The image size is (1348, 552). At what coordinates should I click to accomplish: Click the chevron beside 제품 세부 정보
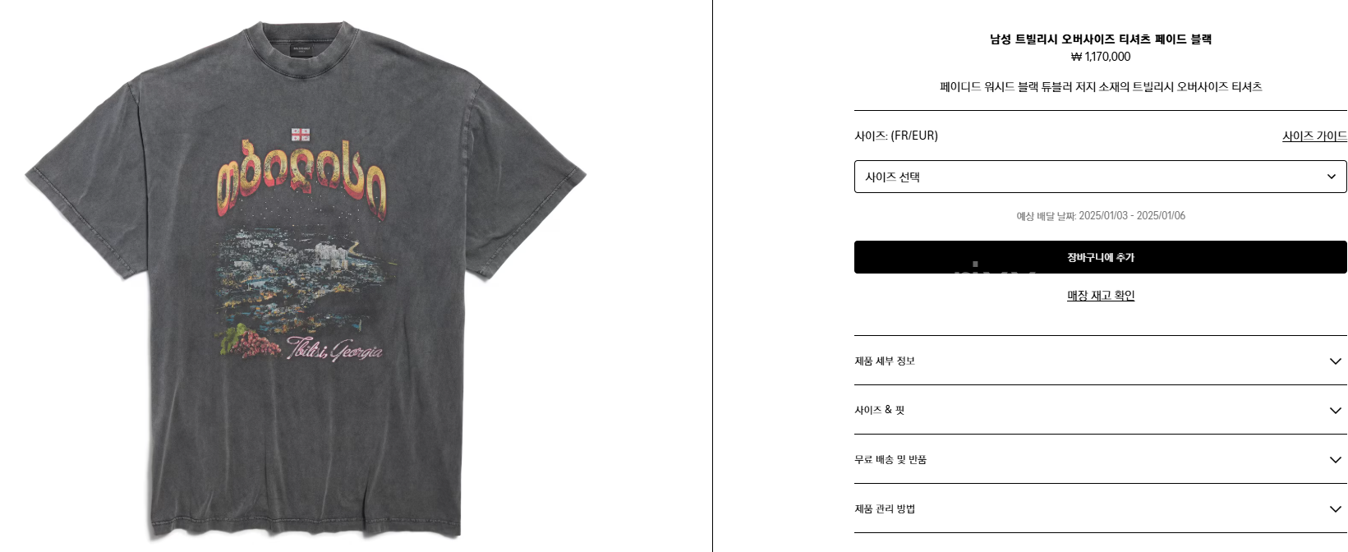tap(1335, 361)
